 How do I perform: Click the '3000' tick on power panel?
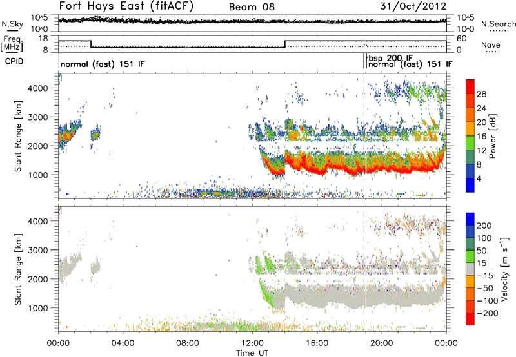38,117
